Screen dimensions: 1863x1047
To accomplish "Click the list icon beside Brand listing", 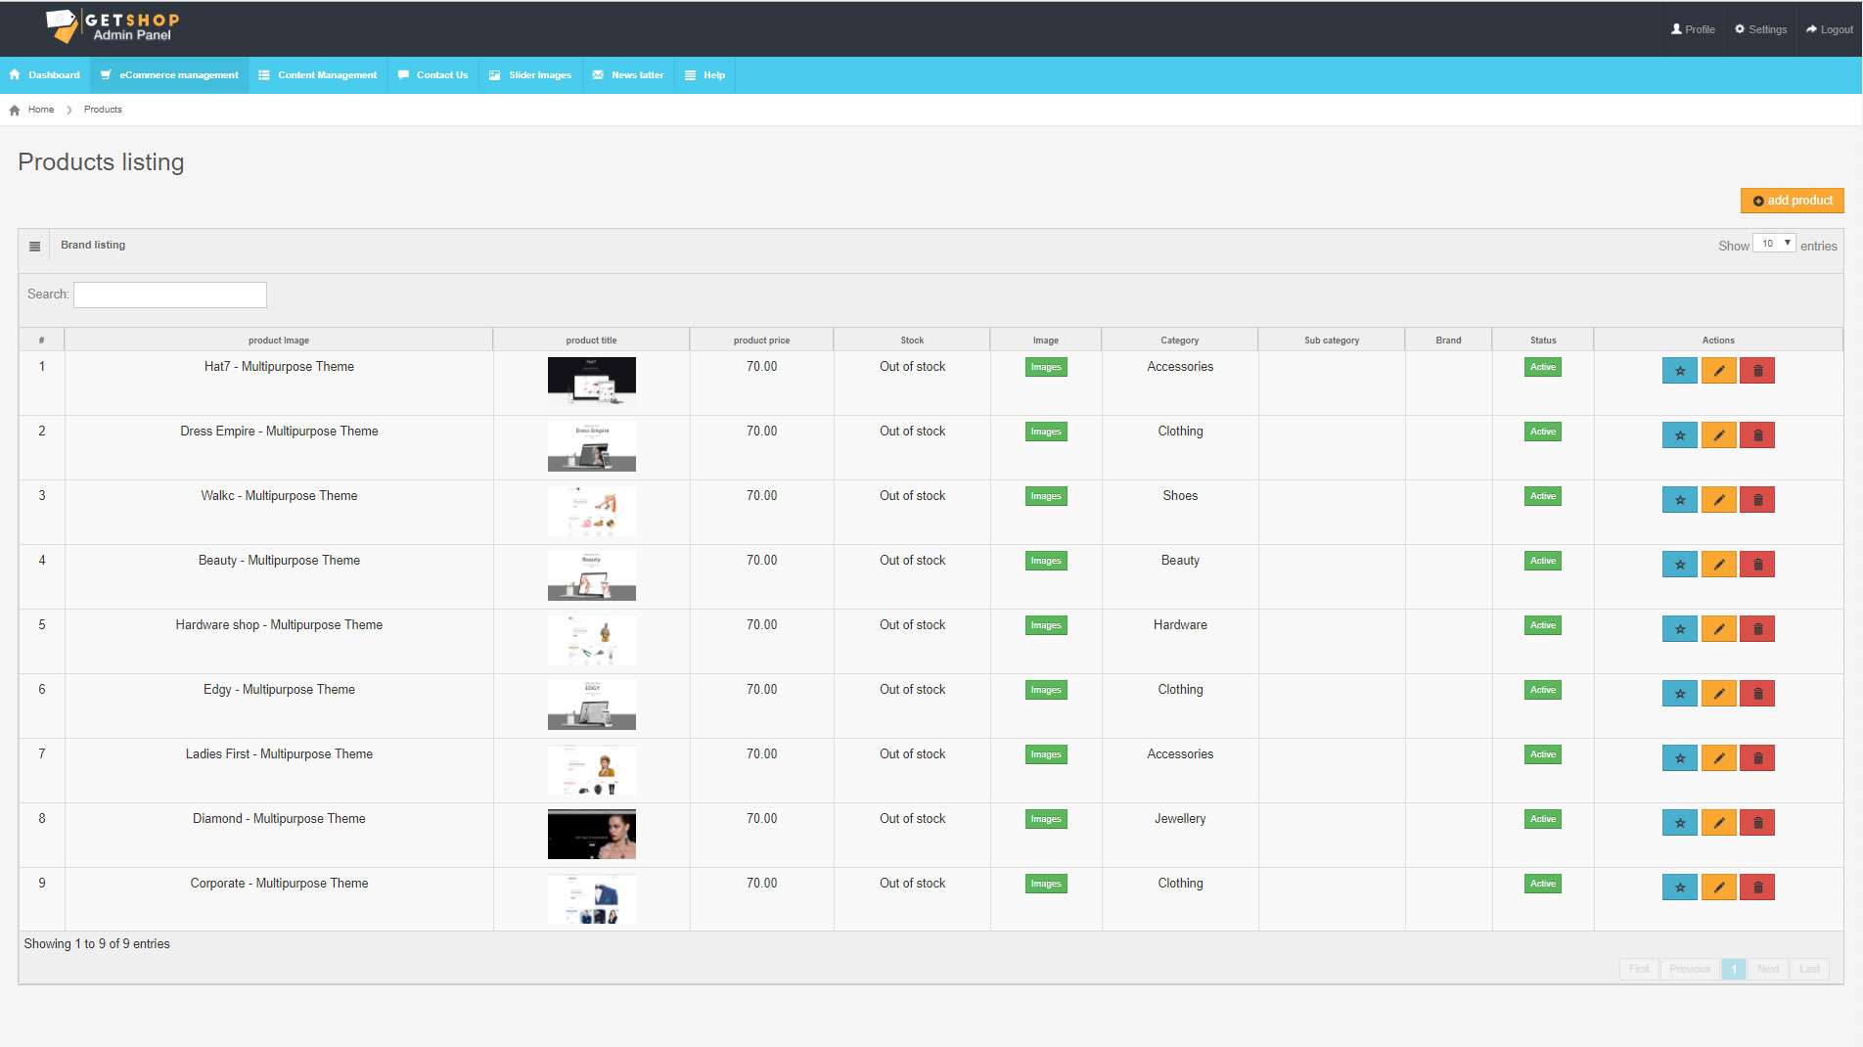I will point(35,247).
